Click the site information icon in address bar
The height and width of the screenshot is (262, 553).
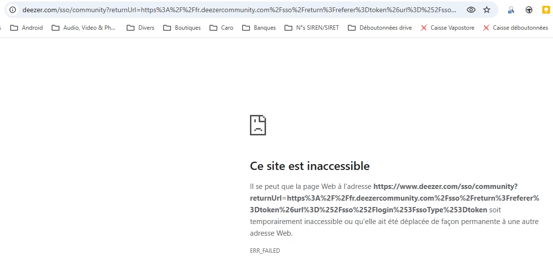click(13, 10)
